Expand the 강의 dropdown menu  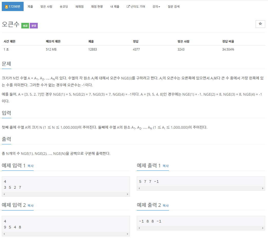point(156,6)
